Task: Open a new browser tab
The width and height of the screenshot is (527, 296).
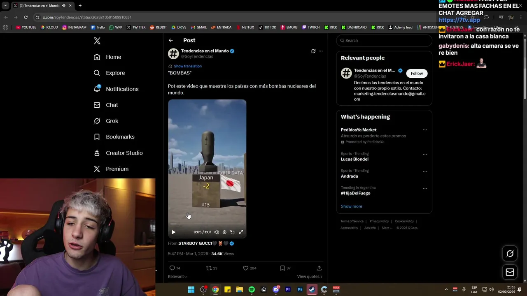Action: pos(80,6)
